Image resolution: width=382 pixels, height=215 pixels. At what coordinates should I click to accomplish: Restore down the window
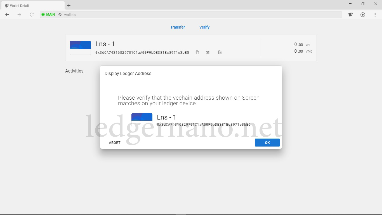coord(363,4)
